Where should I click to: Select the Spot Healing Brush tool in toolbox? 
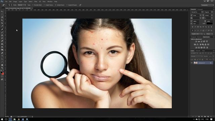[x=2, y=29]
